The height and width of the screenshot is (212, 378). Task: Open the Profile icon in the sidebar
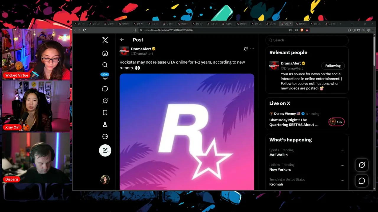[x=105, y=125]
